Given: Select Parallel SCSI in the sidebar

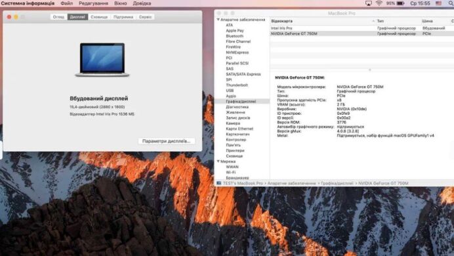Looking at the screenshot, I should pos(237,64).
